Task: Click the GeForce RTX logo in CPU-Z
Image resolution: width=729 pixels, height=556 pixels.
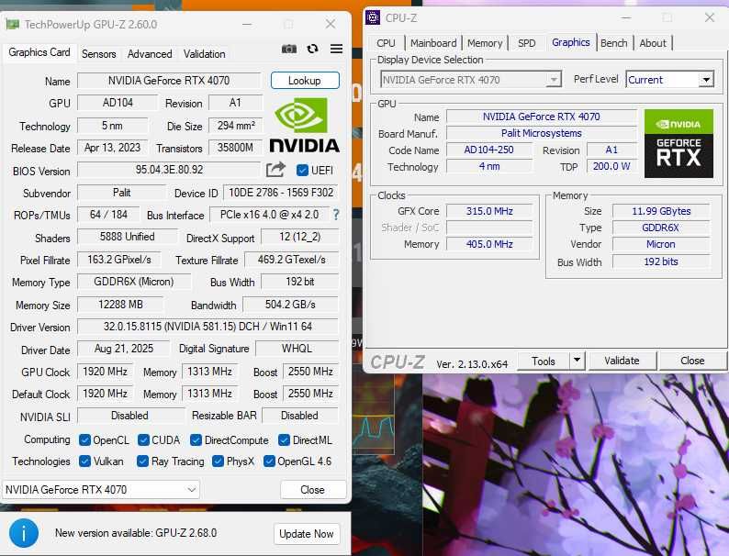Action: 679,143
